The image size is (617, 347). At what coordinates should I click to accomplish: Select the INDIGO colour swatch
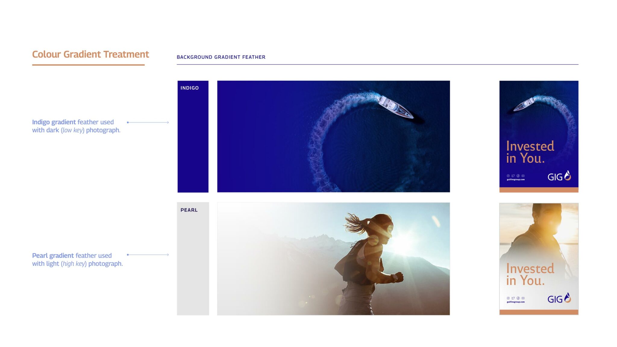pos(193,136)
